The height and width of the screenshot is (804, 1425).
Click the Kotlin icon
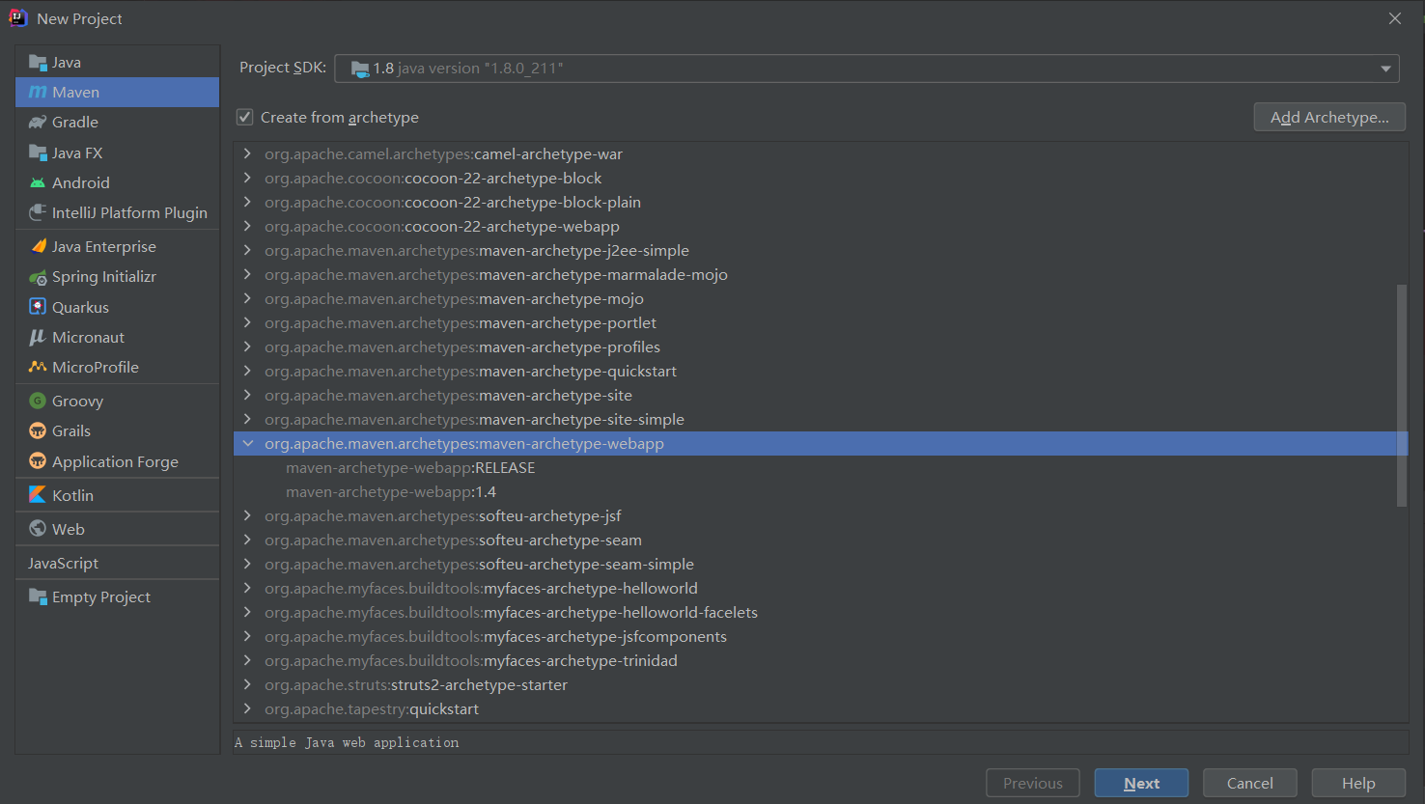38,495
